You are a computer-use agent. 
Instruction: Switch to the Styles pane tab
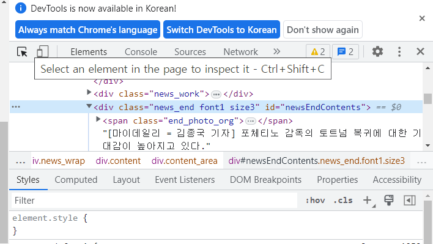coord(28,180)
